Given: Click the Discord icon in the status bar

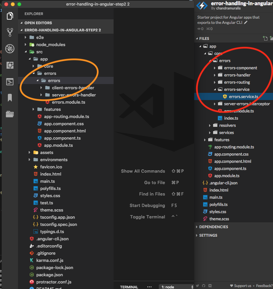Looking at the screenshot, I should pos(210,286).
